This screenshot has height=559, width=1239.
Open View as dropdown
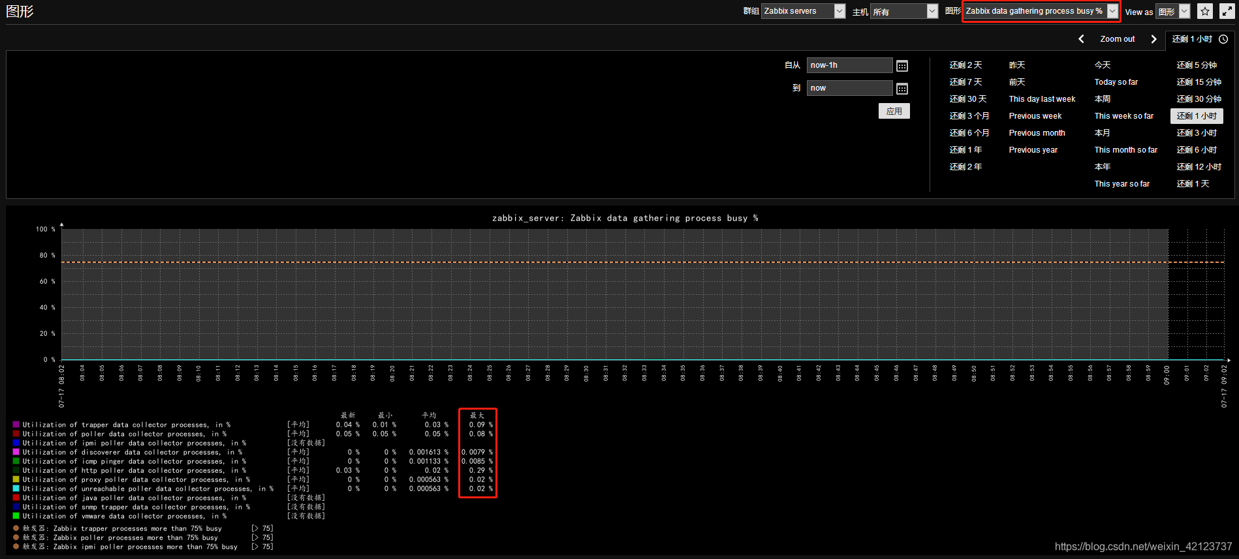(x=1172, y=11)
